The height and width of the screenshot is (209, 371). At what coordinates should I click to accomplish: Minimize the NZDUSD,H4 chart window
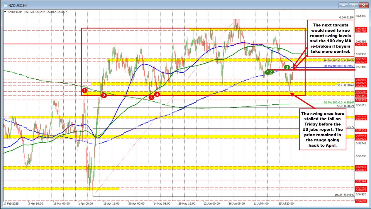click(x=343, y=5)
